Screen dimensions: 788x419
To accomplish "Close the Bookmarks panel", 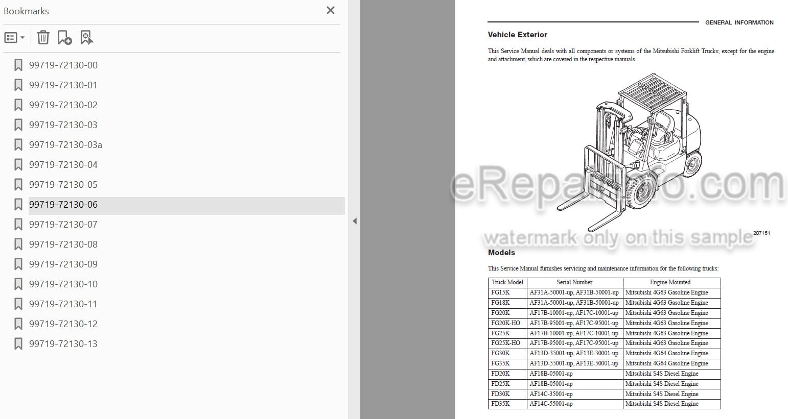I will (x=331, y=10).
